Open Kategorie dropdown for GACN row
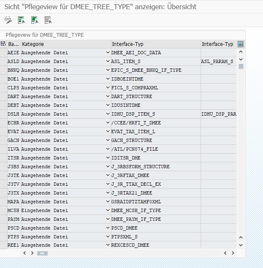Image resolution: width=263 pixels, height=268 pixels. pyautogui.click(x=108, y=140)
